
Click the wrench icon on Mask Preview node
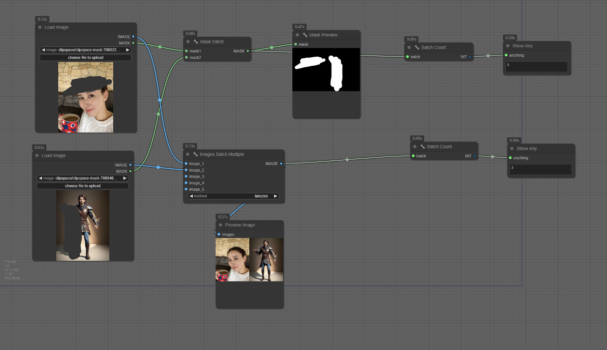point(305,35)
